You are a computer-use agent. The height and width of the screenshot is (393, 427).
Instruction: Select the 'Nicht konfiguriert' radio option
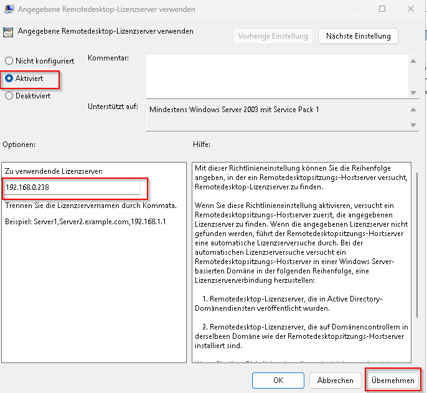pos(9,61)
